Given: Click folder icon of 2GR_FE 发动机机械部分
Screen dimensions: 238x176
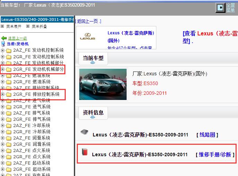Looking at the screenshot, I should click(x=9, y=69).
